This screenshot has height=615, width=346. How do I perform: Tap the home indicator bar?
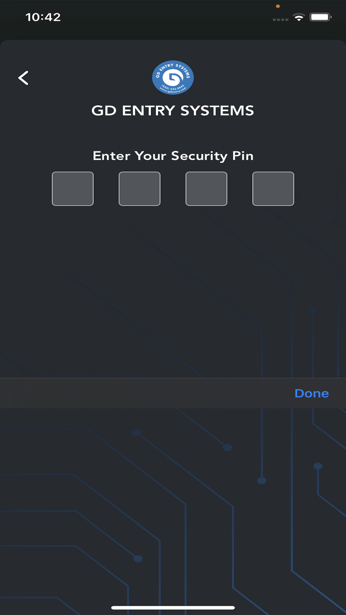(x=173, y=607)
